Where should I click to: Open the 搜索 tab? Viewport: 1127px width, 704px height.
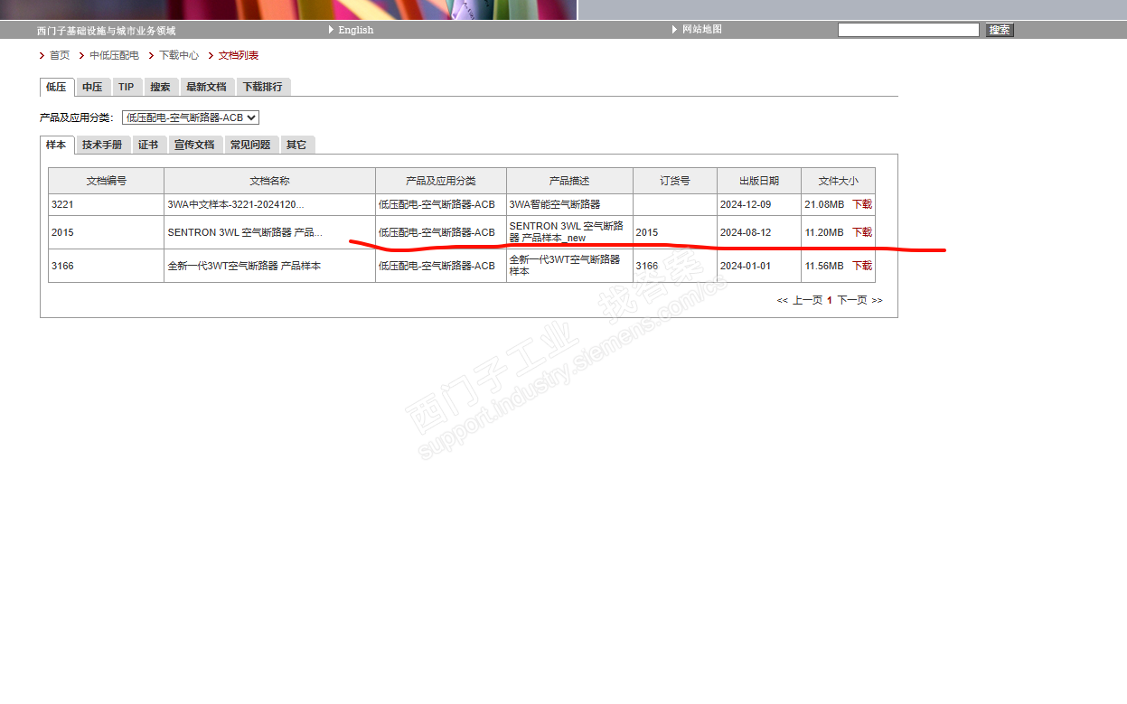click(160, 87)
